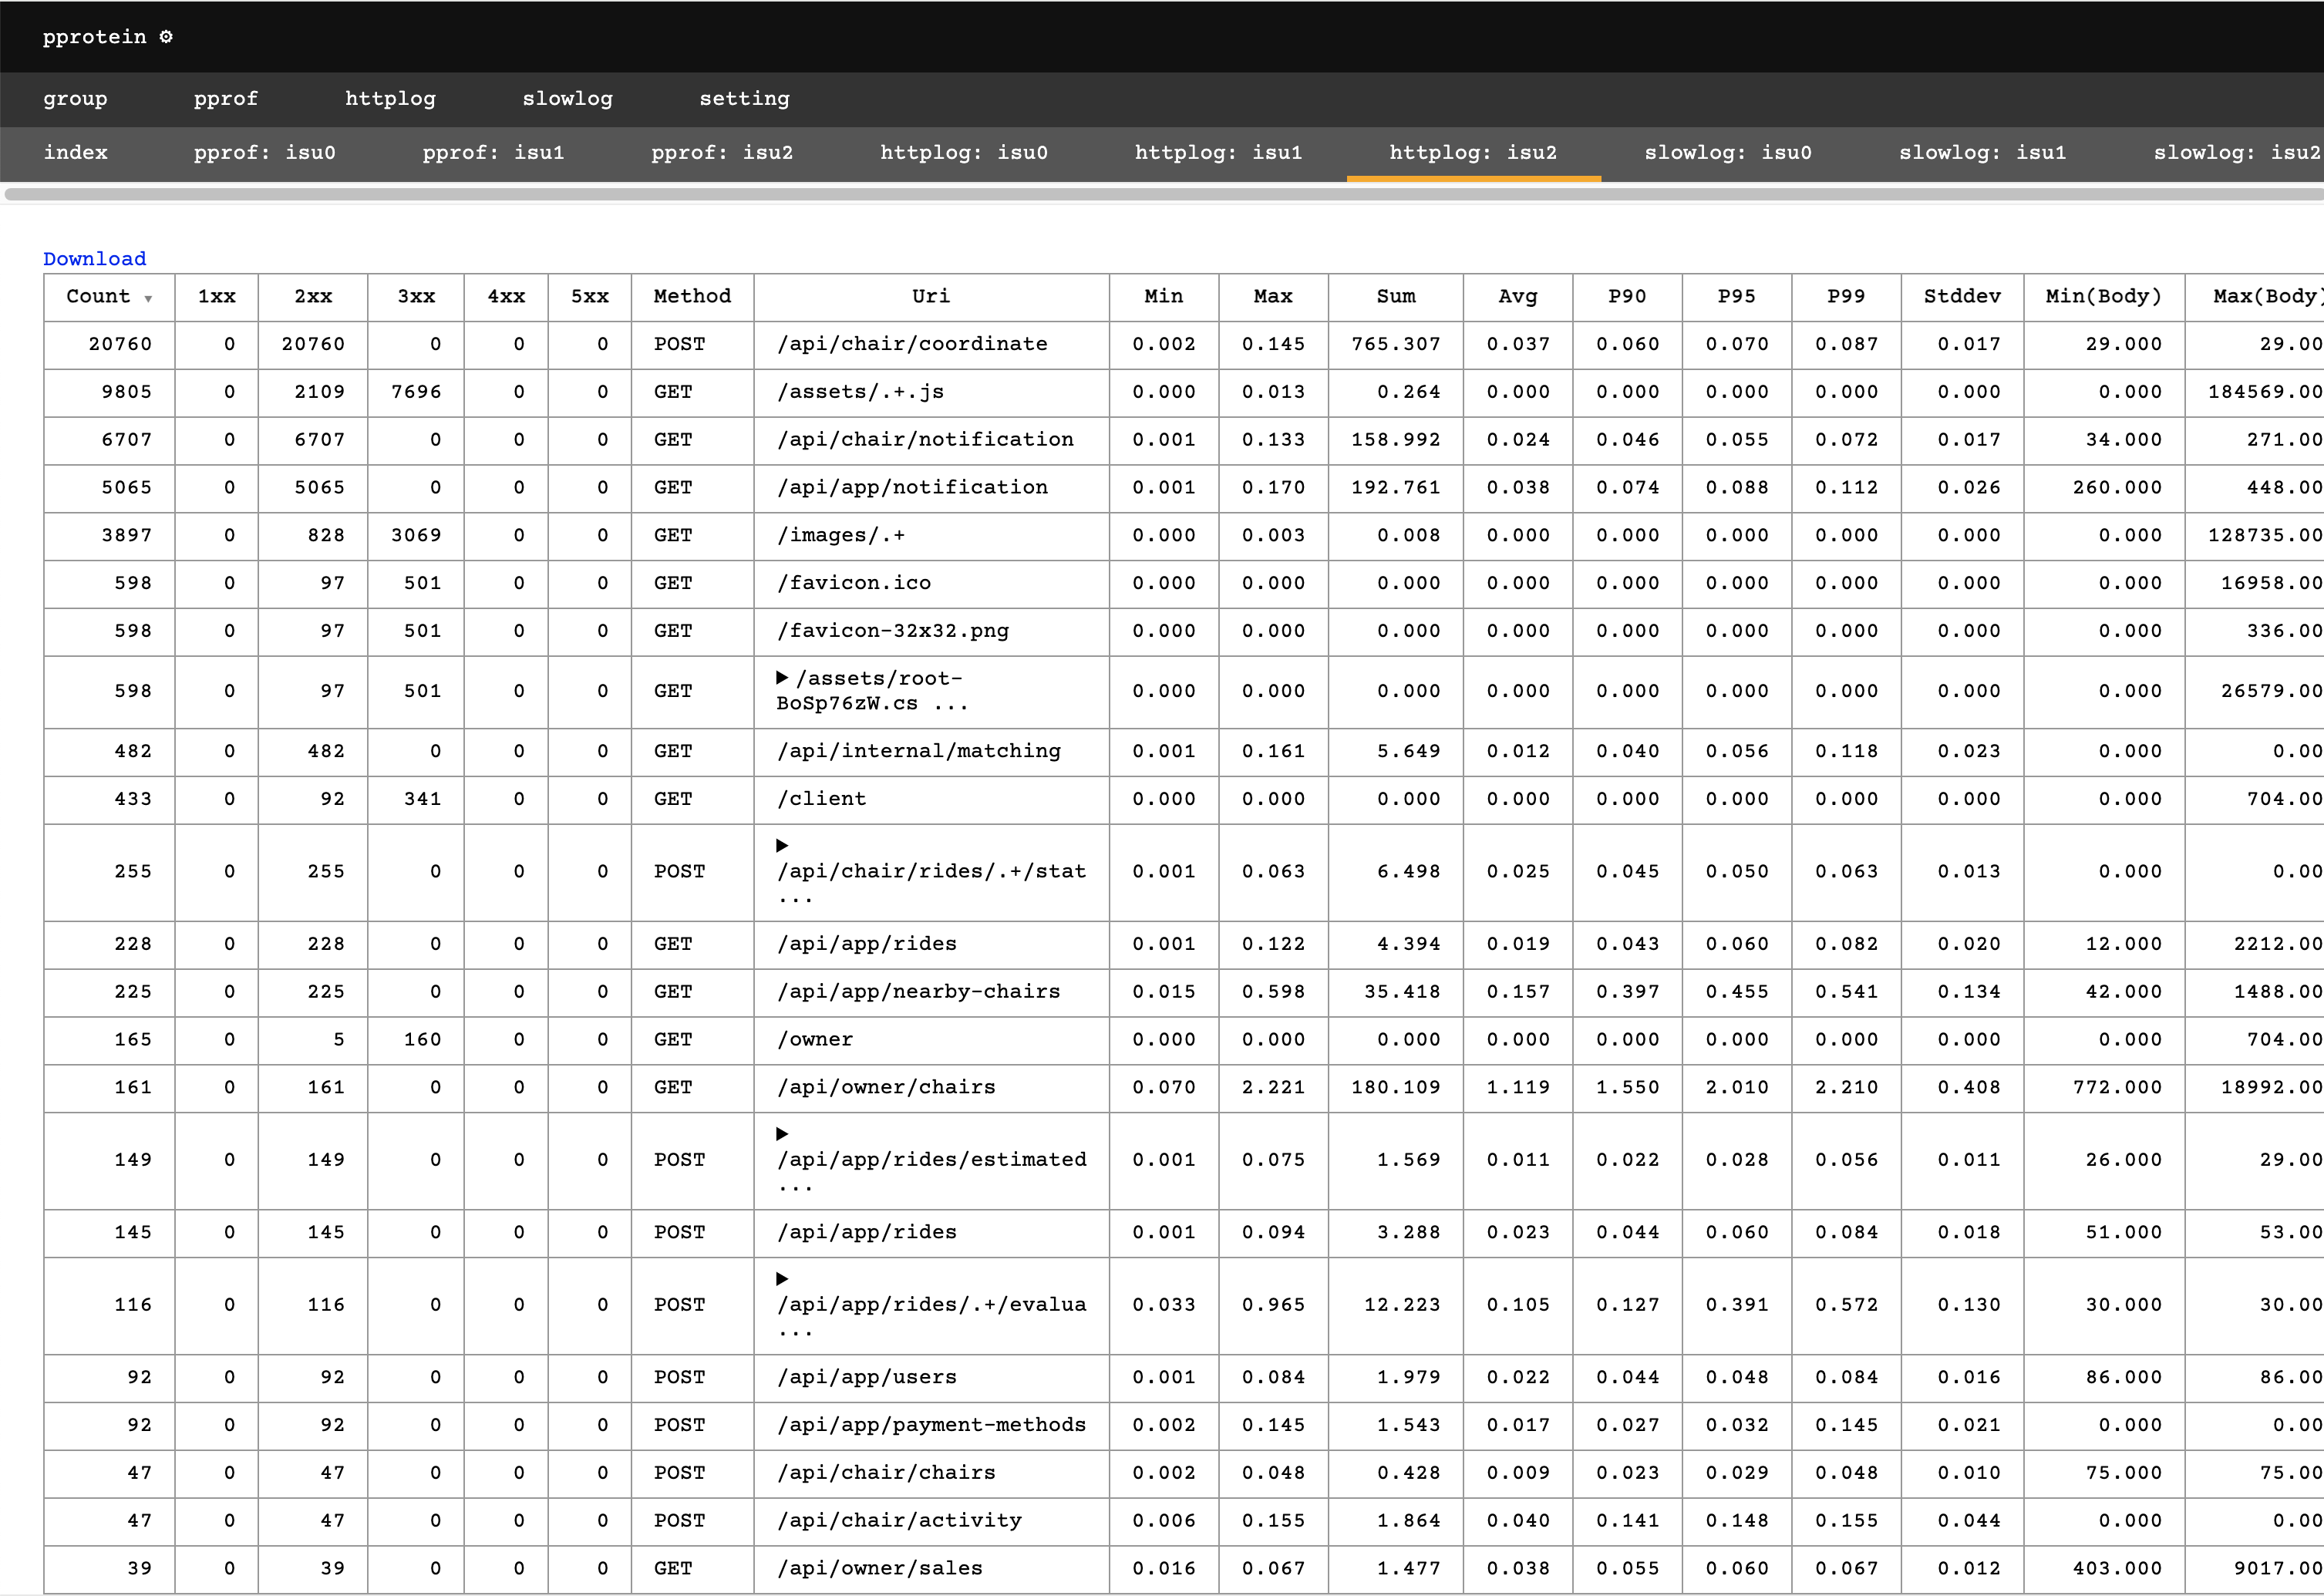
Task: Sort by the Method column header
Action: (x=692, y=297)
